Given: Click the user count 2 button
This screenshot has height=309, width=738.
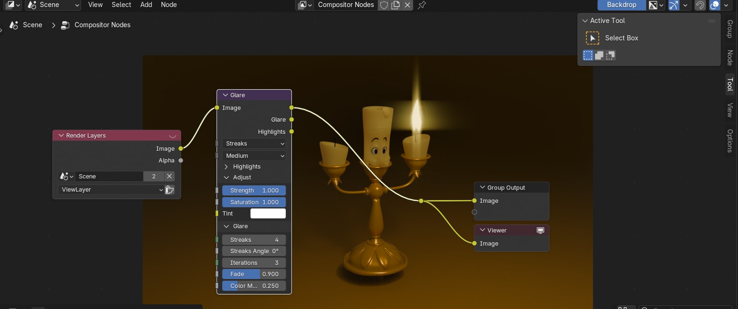Looking at the screenshot, I should tap(153, 177).
